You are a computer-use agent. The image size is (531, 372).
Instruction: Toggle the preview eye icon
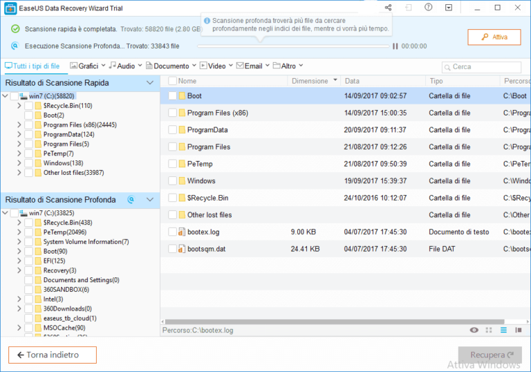pyautogui.click(x=474, y=331)
